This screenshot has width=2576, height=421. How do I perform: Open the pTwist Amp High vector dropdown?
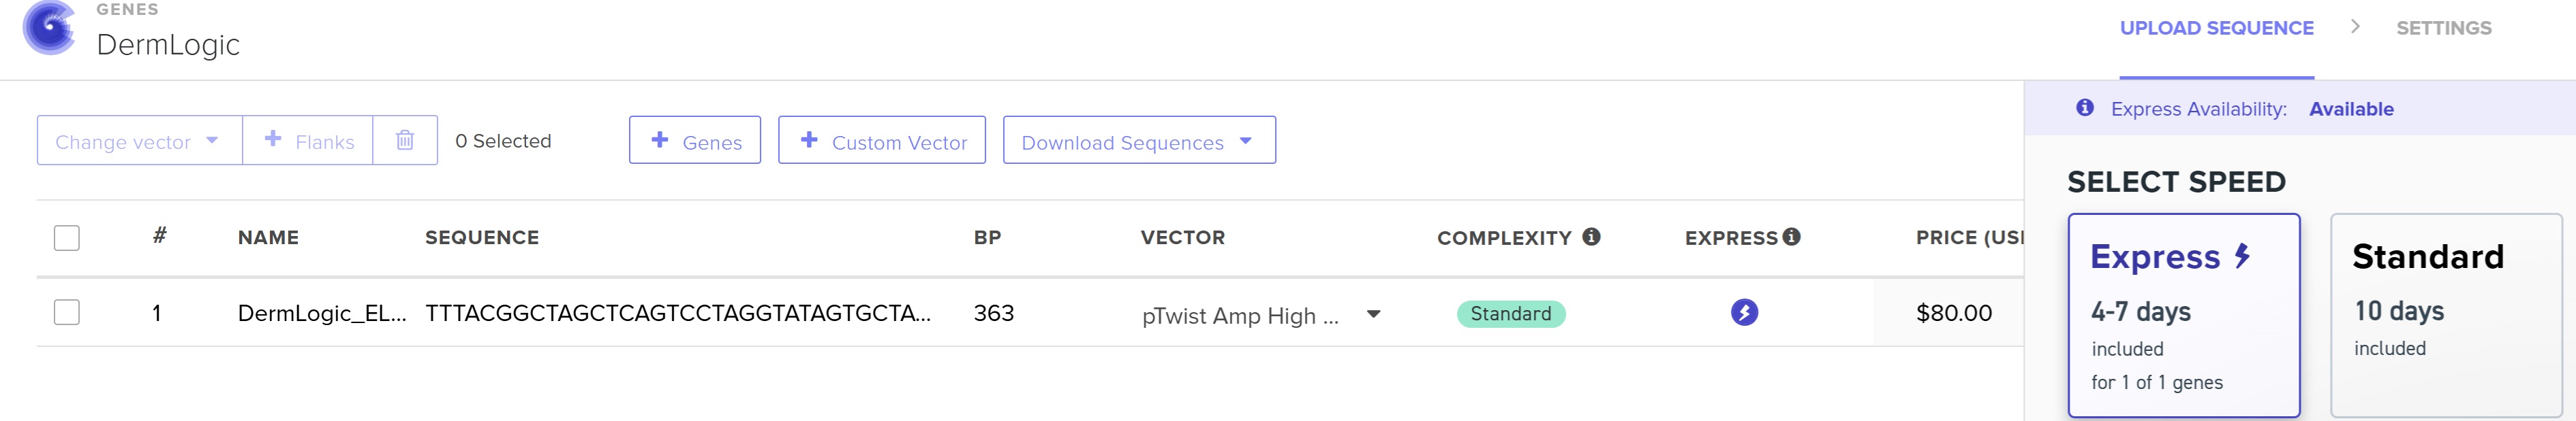click(1373, 314)
